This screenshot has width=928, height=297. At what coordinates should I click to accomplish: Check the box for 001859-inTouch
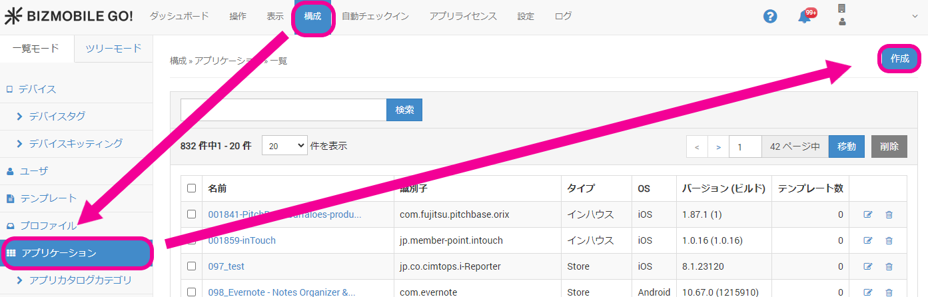192,240
